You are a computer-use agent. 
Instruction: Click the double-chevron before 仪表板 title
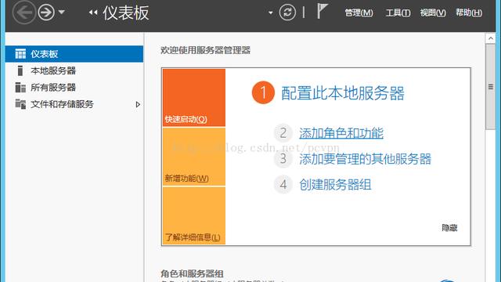point(93,13)
